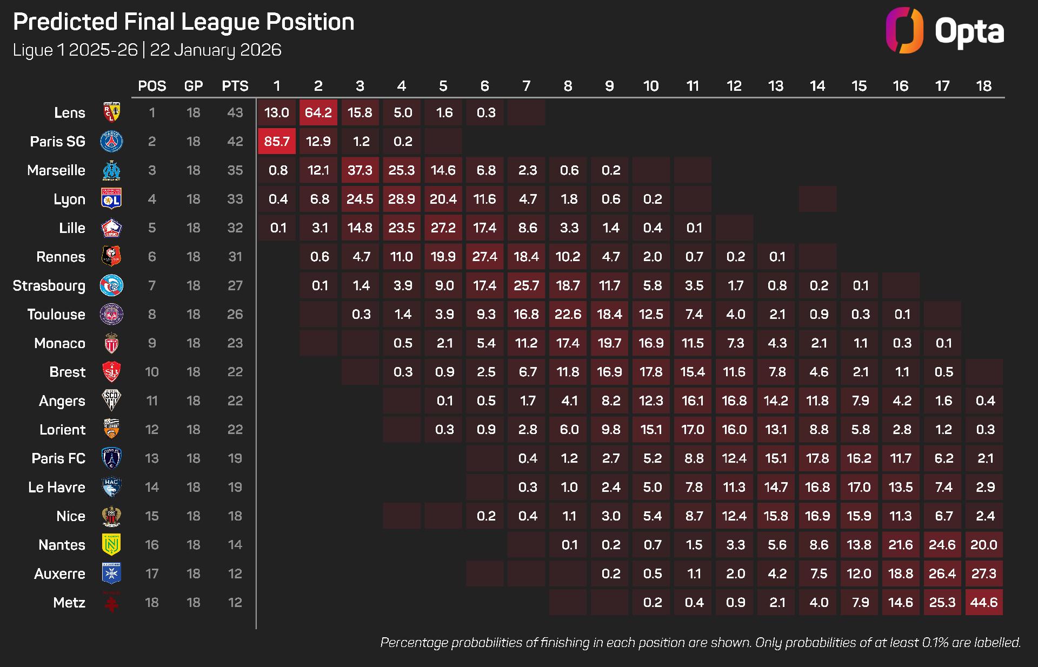Screen dimensions: 1038x667
Task: Click Paris SG's 85.7 first-place cell
Action: pos(277,141)
